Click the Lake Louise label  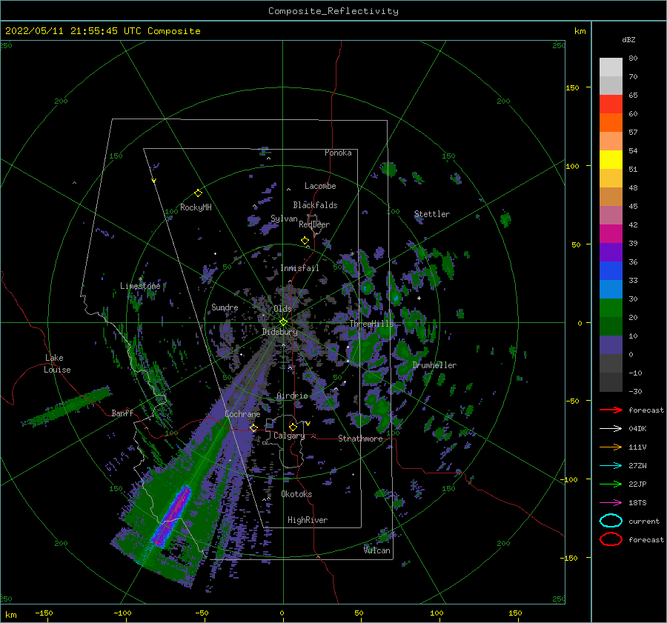(57, 364)
